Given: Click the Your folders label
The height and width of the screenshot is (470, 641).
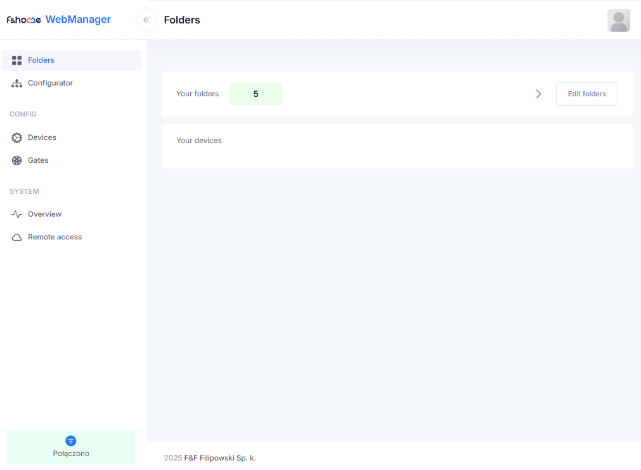Looking at the screenshot, I should tap(197, 94).
